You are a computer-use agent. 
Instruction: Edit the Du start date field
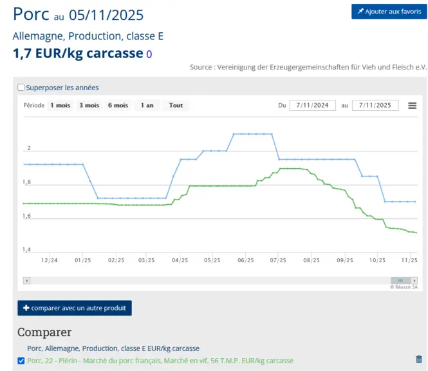312,105
